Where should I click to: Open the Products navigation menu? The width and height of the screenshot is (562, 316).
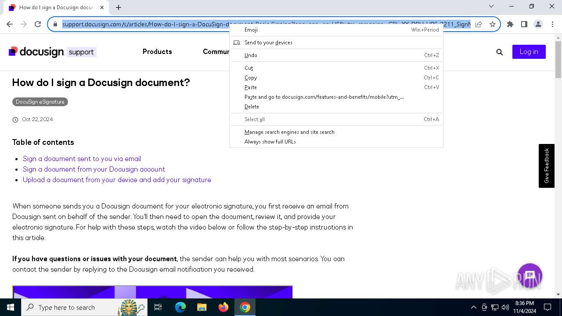[157, 52]
